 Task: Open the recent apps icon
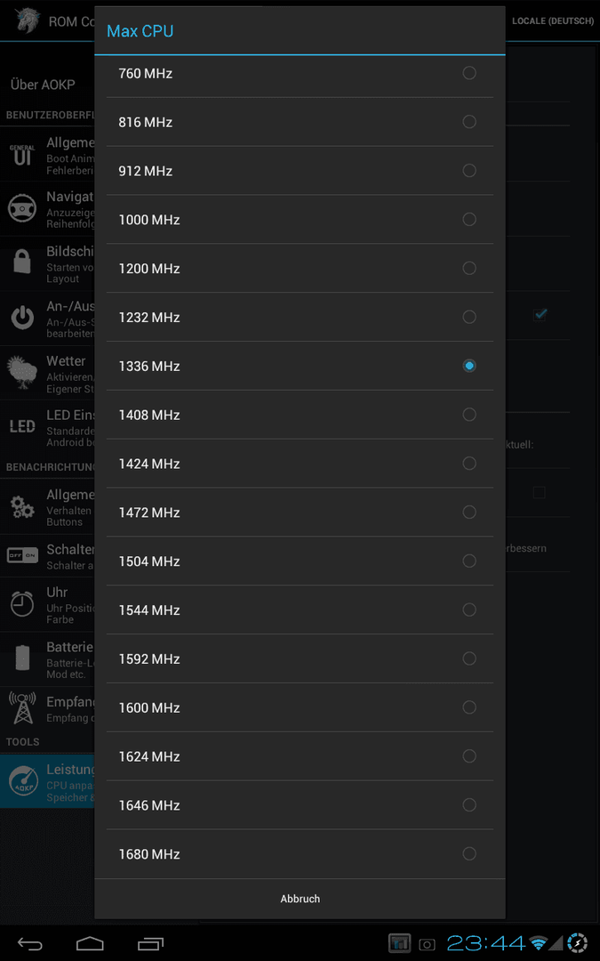[150, 943]
